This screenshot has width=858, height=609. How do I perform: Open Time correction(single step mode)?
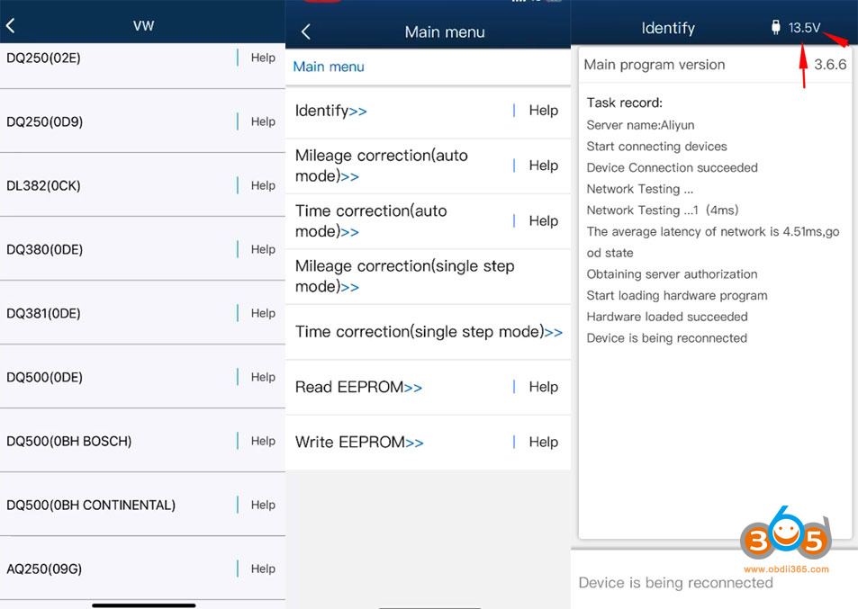pyautogui.click(x=429, y=332)
